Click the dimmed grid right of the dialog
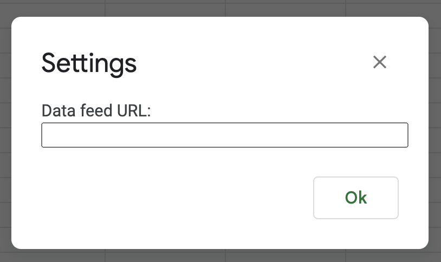 [x=435, y=130]
